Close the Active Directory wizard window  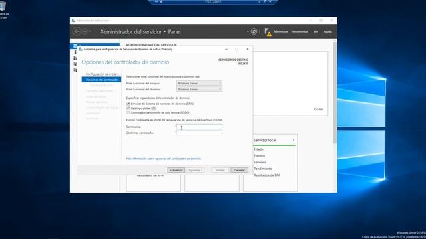click(248, 49)
